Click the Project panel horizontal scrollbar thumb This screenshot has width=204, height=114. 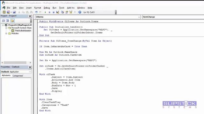click(x=15, y=63)
